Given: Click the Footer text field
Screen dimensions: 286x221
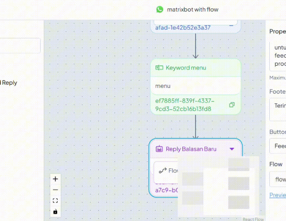Looking at the screenshot, I should point(278,110).
